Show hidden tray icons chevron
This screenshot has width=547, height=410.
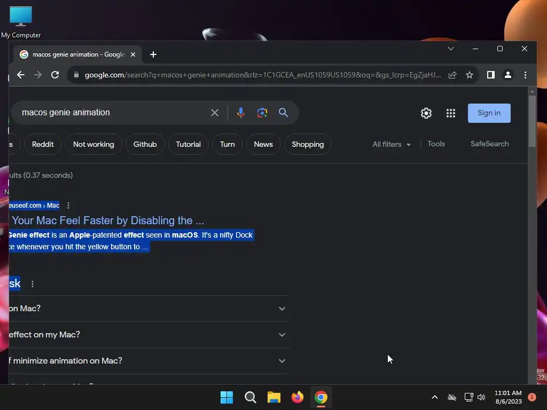pos(435,397)
